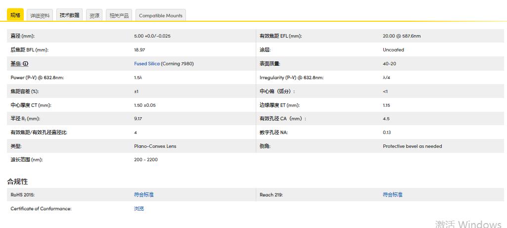This screenshot has height=228, width=507.
Task: Switch to the 规格 tab
Action: tap(15, 15)
